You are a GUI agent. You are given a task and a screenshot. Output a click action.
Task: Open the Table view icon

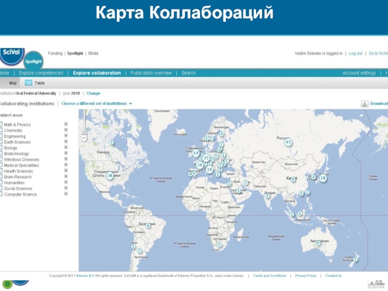29,83
